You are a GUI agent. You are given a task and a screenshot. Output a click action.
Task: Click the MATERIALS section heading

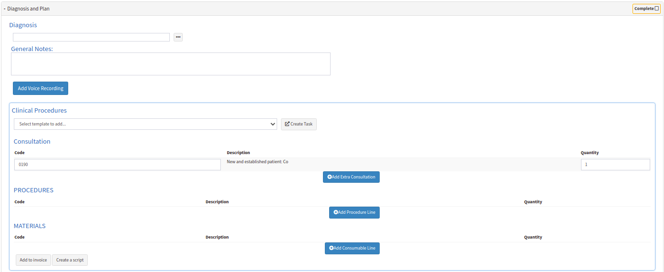click(30, 226)
